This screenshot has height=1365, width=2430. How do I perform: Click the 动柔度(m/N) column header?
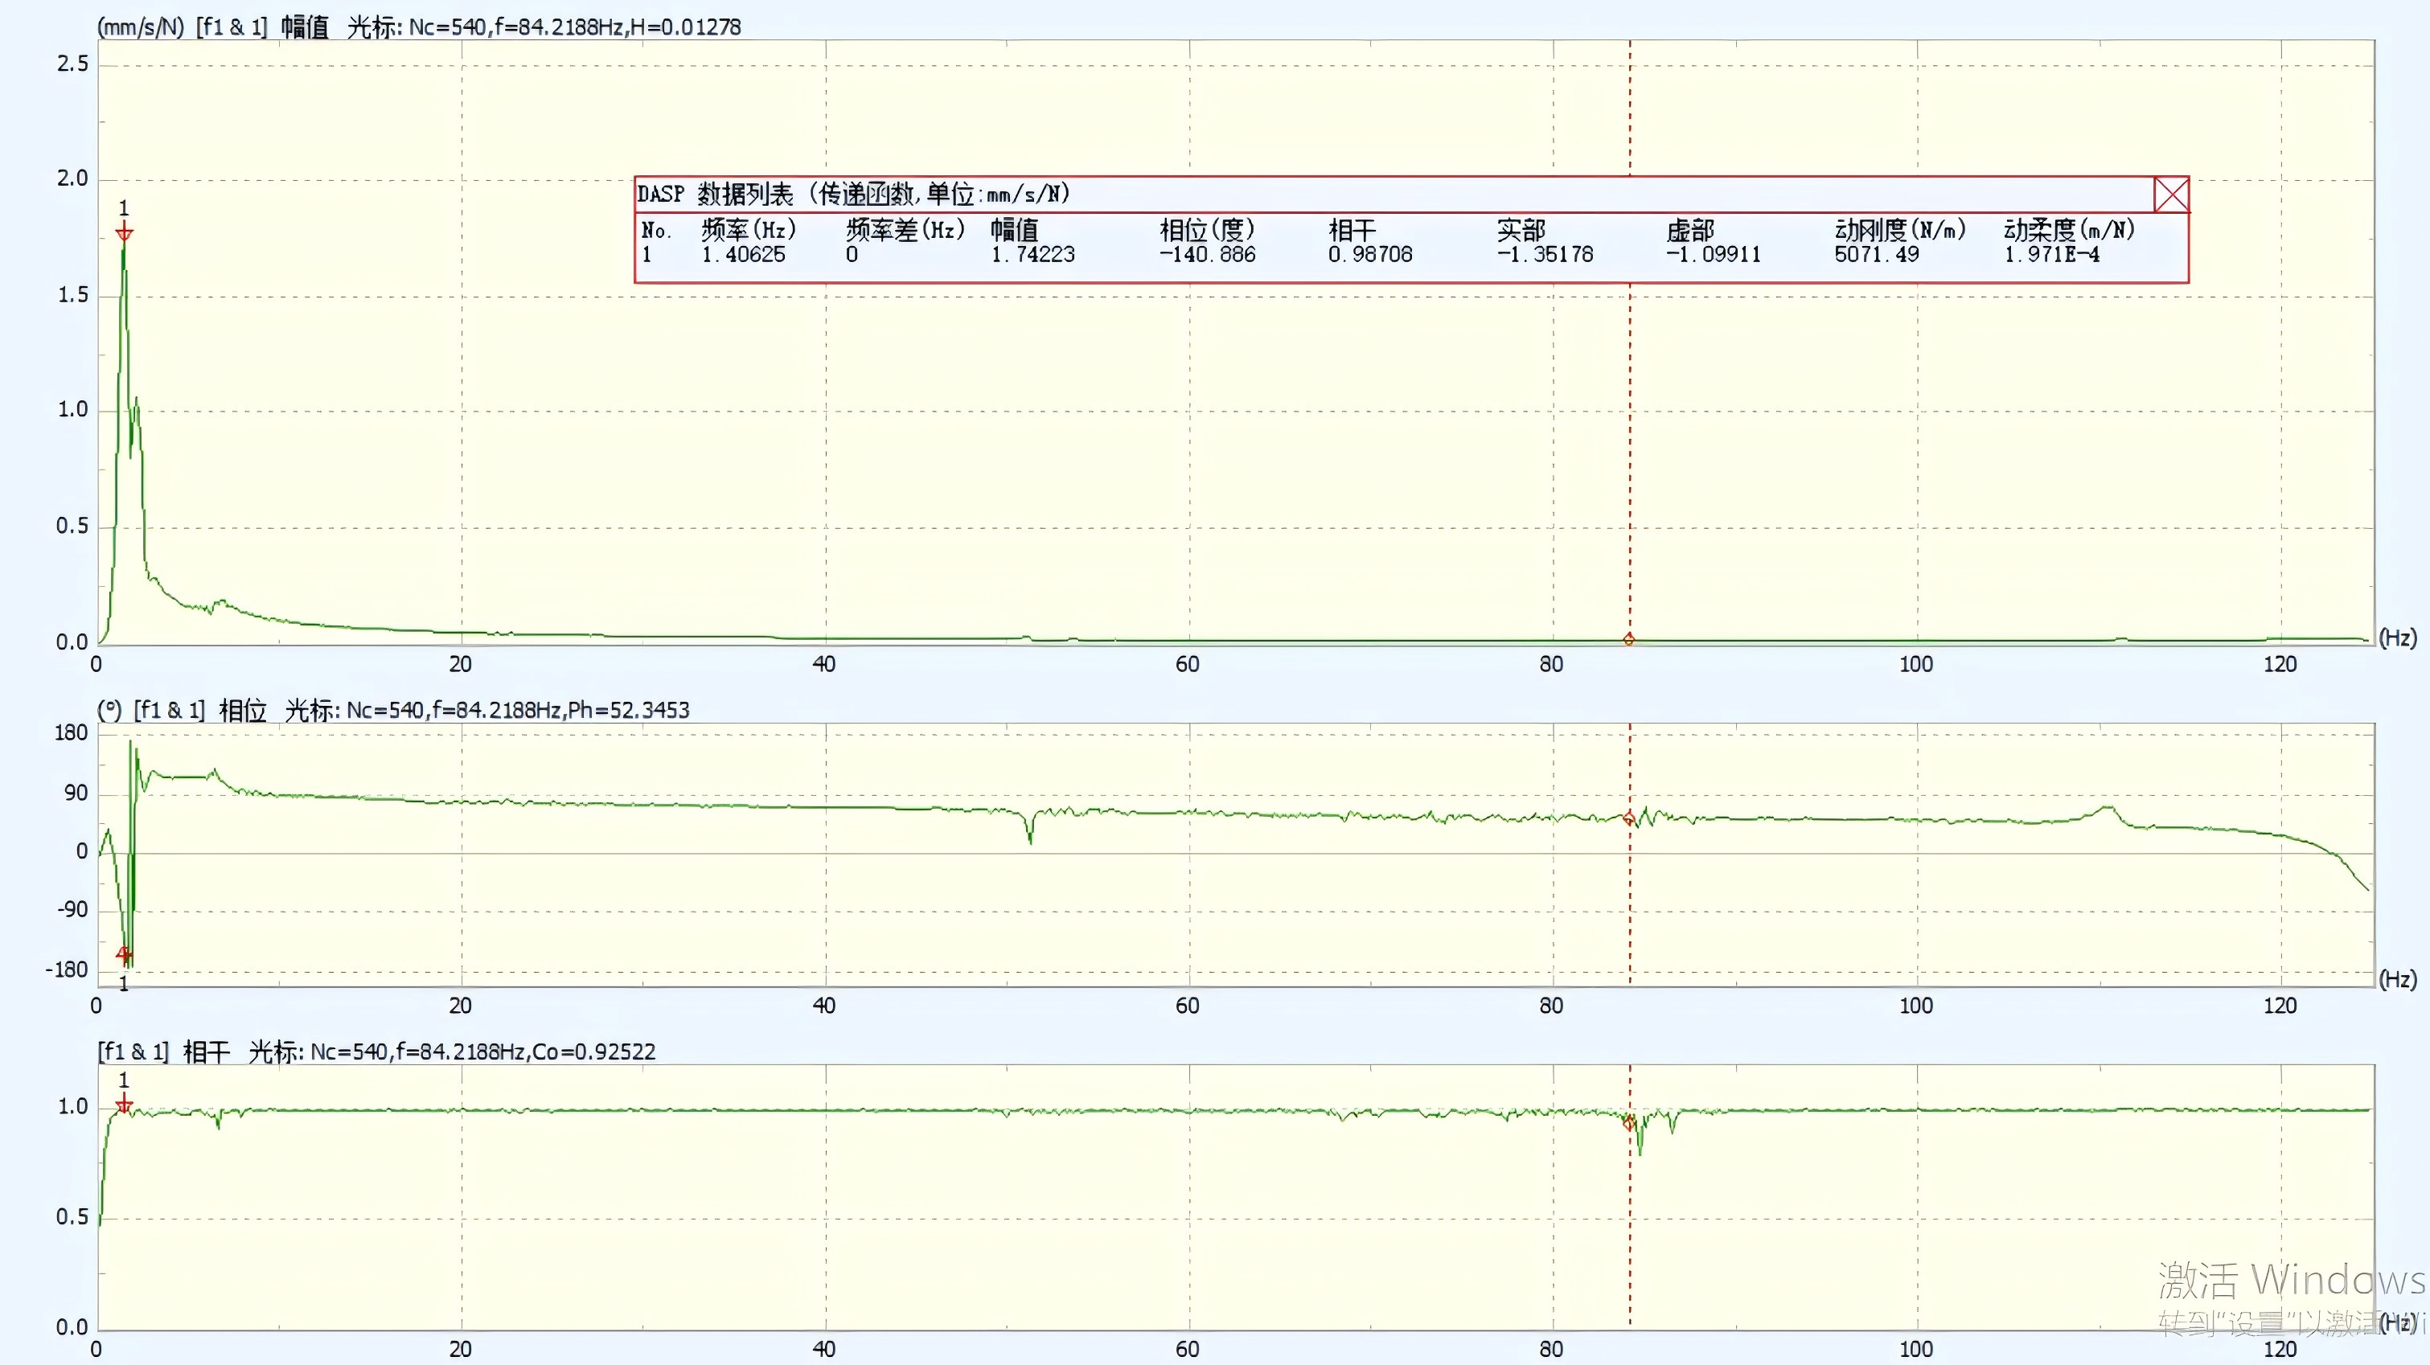pyautogui.click(x=2069, y=229)
